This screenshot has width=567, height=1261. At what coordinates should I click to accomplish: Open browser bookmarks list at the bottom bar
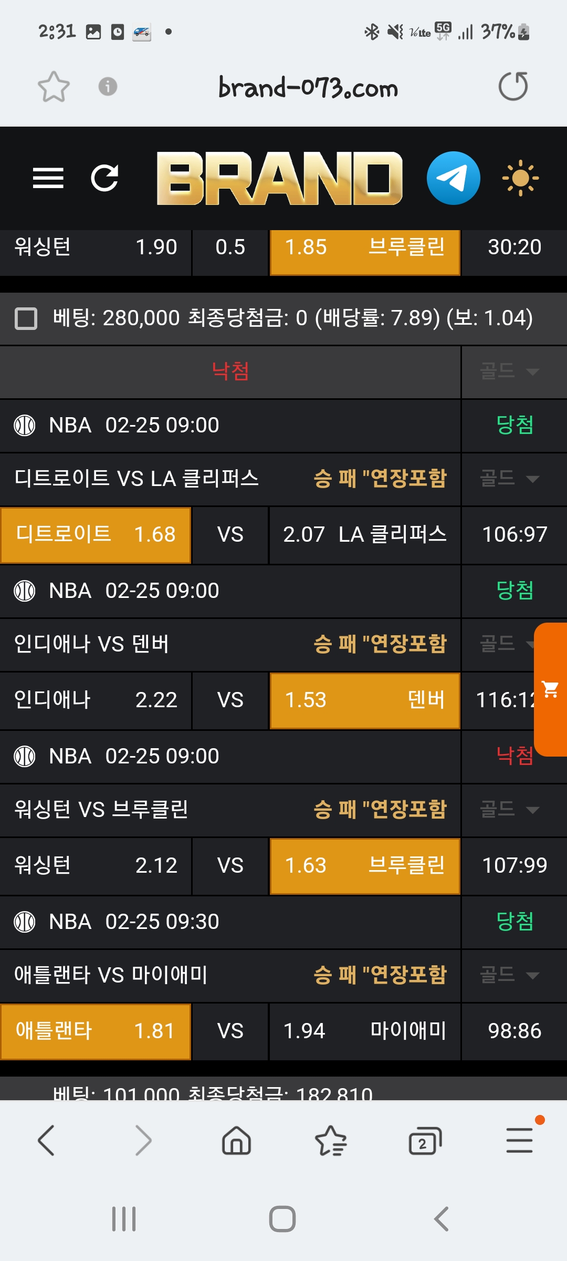[x=331, y=1141]
